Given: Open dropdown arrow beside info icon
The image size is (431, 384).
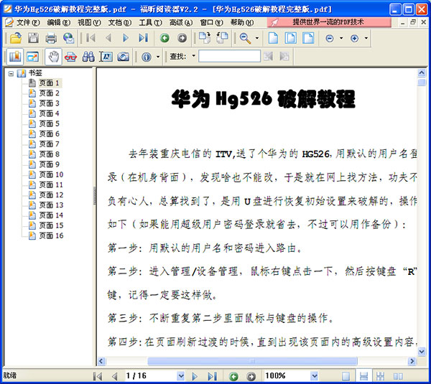Looking at the screenshot, I should (158, 57).
